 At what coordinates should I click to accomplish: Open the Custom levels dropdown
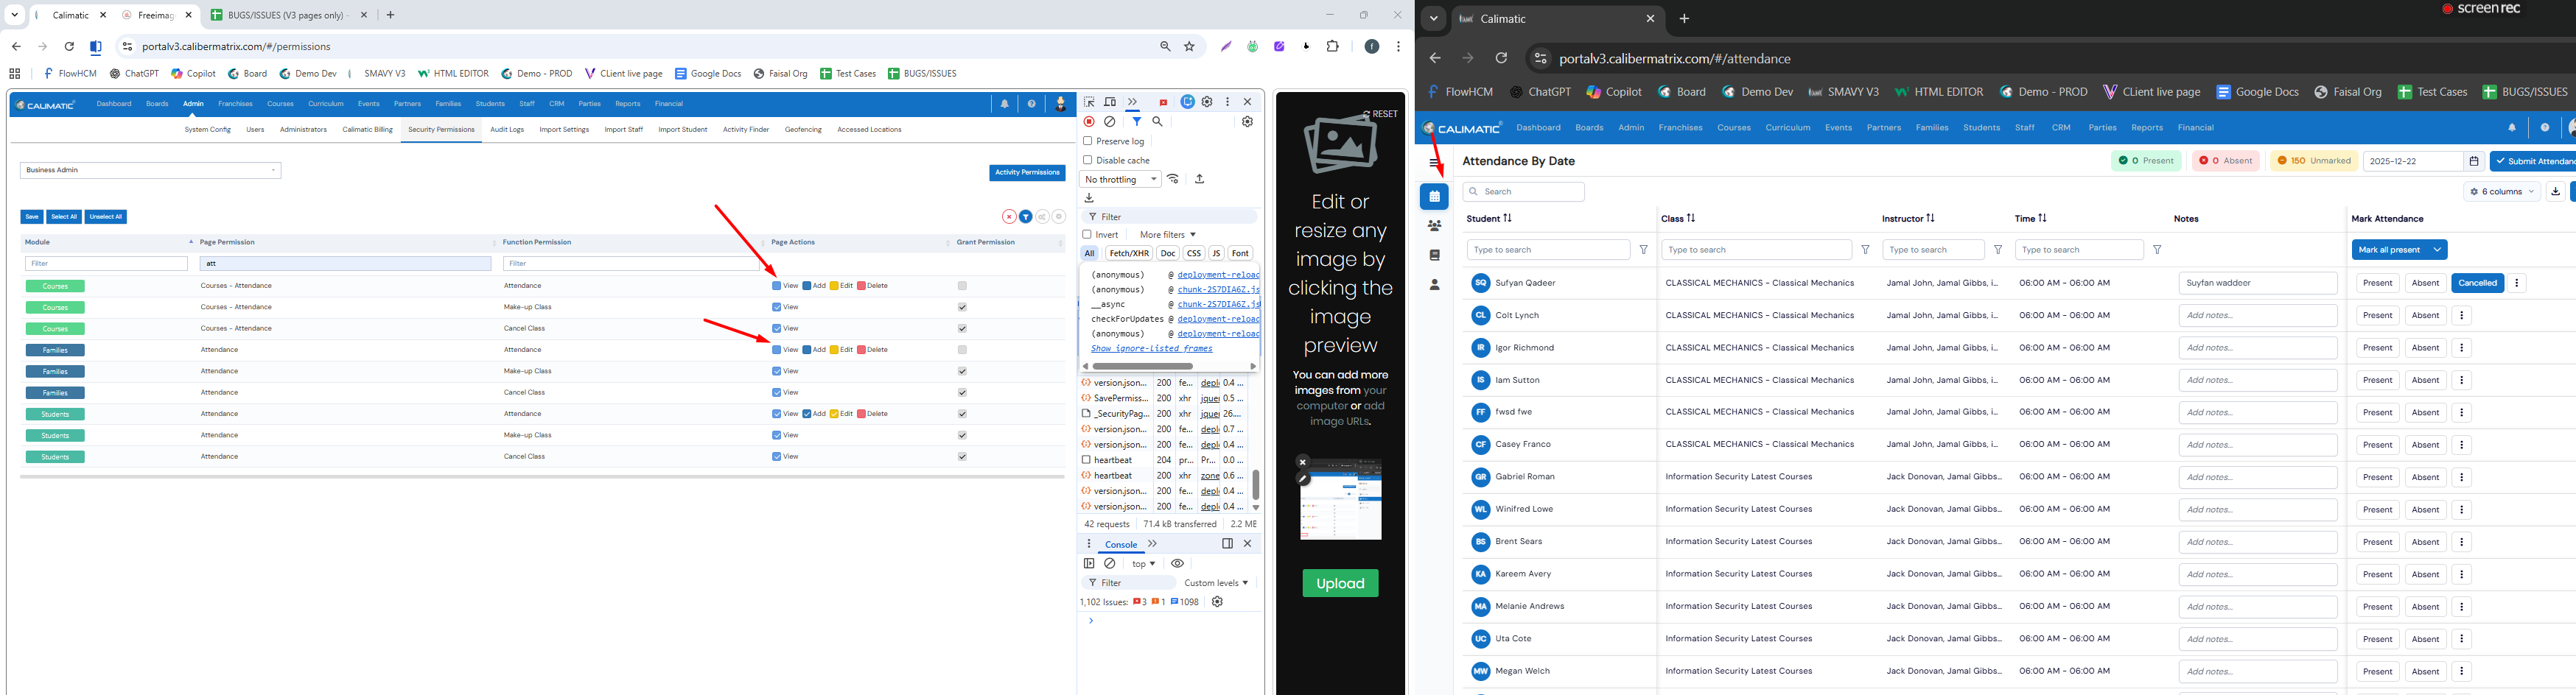1216,583
